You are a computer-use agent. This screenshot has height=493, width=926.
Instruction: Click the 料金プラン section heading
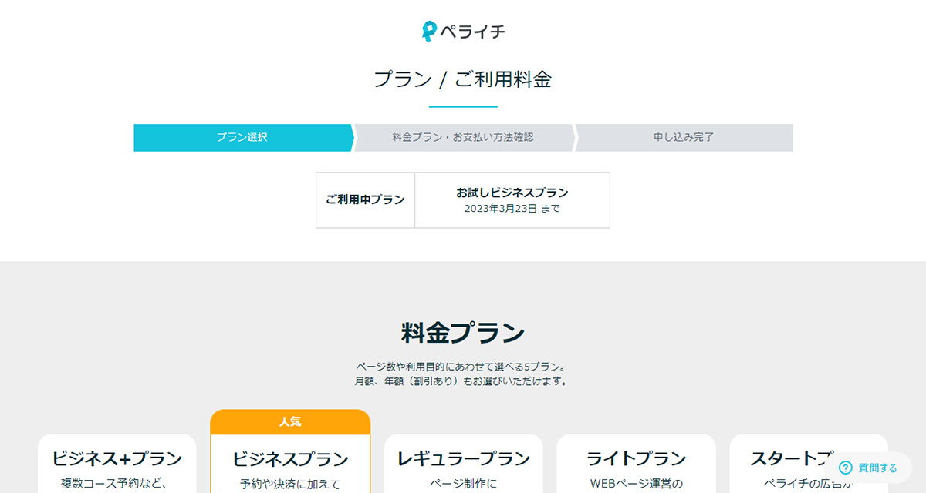(463, 334)
